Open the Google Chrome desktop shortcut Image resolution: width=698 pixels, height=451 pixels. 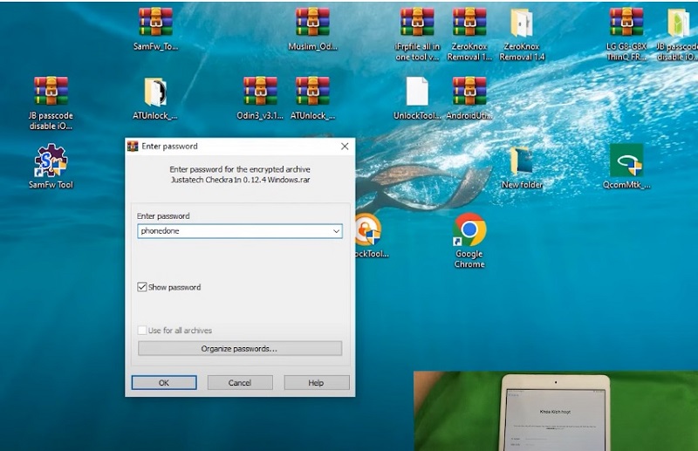tap(469, 230)
